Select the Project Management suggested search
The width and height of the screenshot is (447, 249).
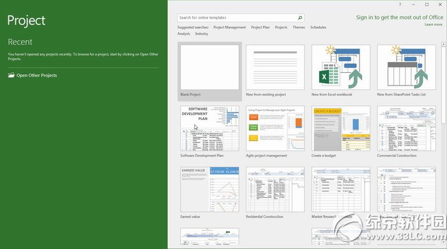(x=229, y=27)
